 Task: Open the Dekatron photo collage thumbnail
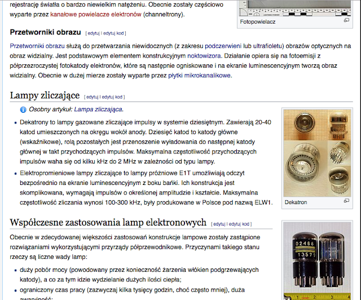(317, 153)
